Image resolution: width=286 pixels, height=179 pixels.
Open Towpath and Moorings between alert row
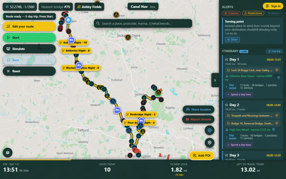tap(252, 116)
